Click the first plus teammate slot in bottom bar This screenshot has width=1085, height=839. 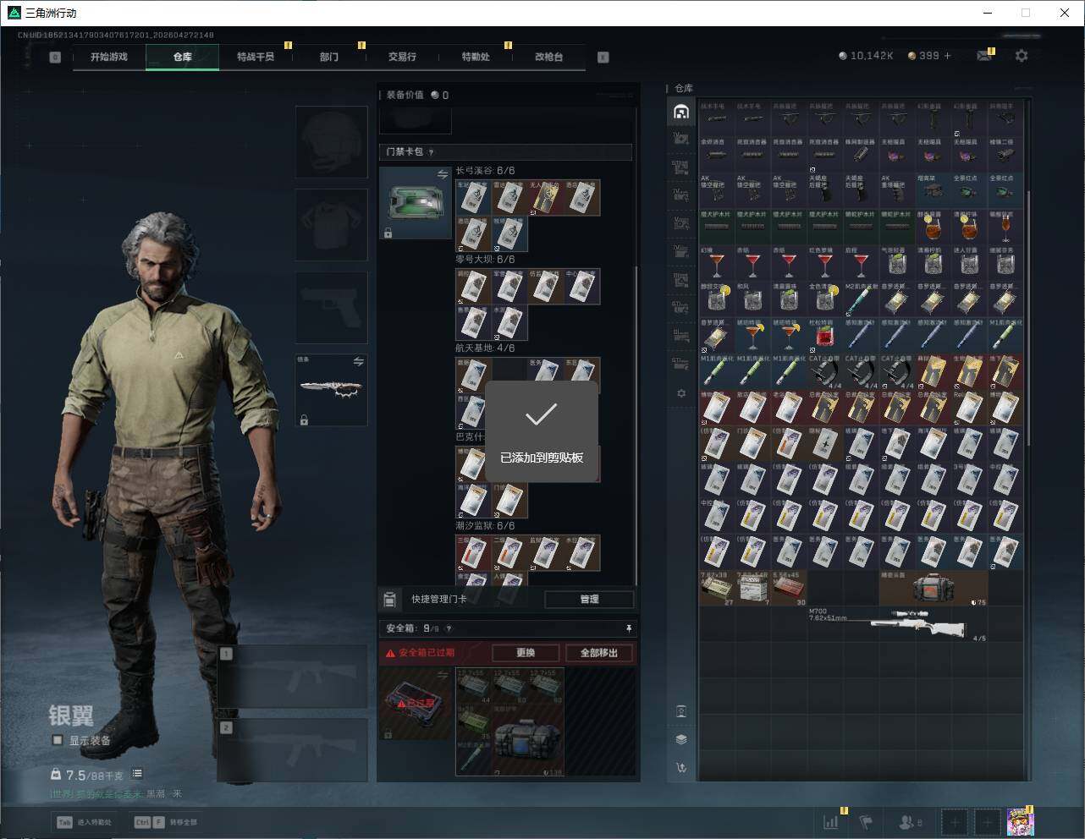point(955,821)
